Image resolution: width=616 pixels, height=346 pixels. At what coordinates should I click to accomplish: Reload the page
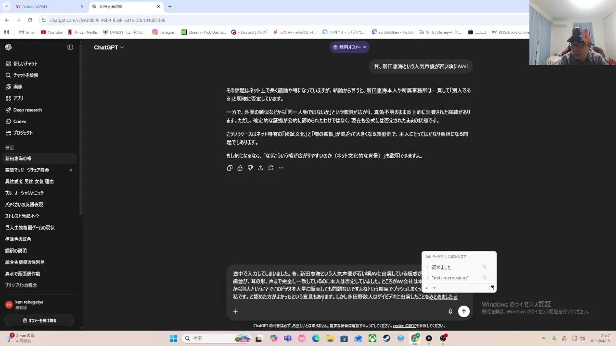(x=30, y=20)
